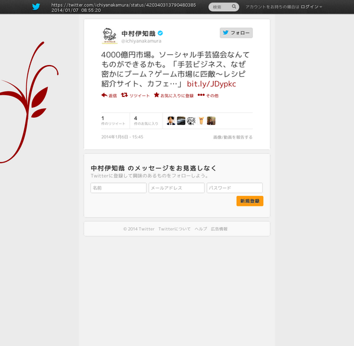Viewport: 354px width, 346px height.
Task: View the 4 件のお気に入り count
Action: (146, 121)
